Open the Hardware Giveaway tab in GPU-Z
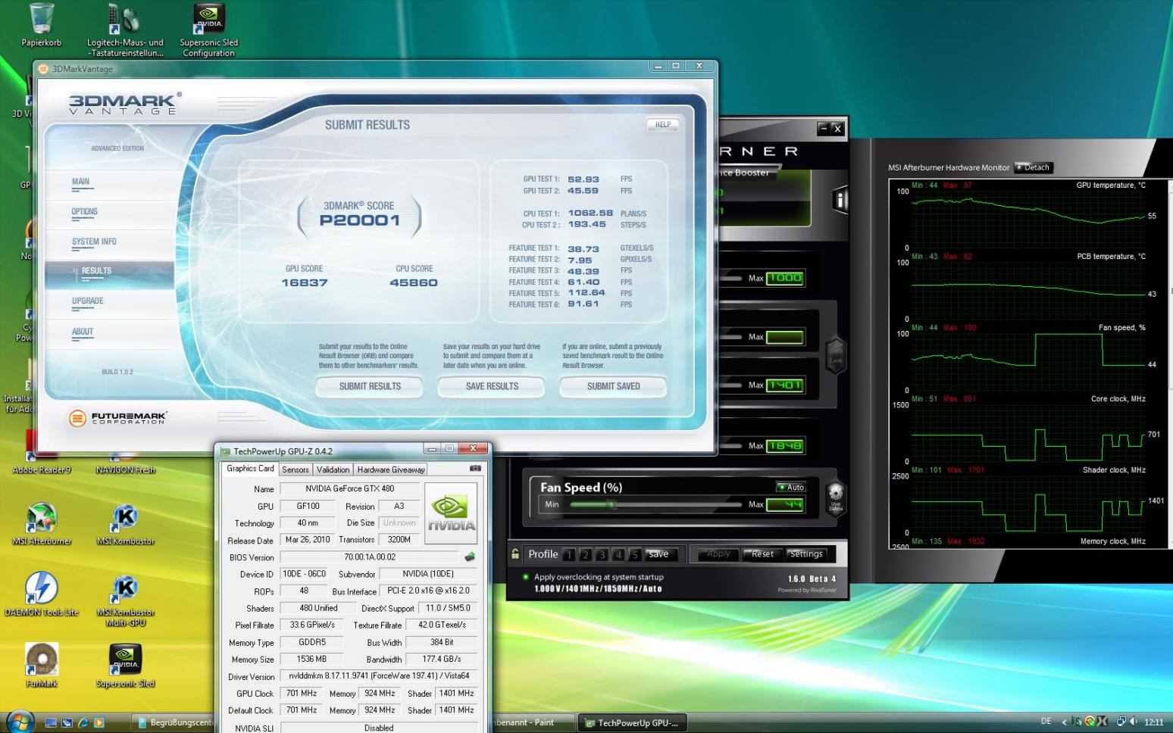 pyautogui.click(x=391, y=469)
